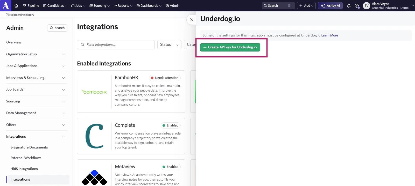
Task: Click Create API key for Underdog.io
Action: tap(230, 47)
